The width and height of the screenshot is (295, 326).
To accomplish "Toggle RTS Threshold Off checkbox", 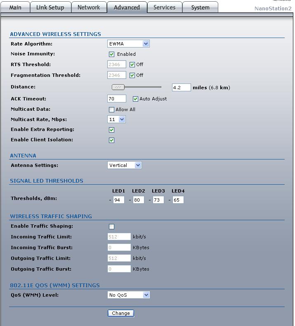I will (x=132, y=64).
